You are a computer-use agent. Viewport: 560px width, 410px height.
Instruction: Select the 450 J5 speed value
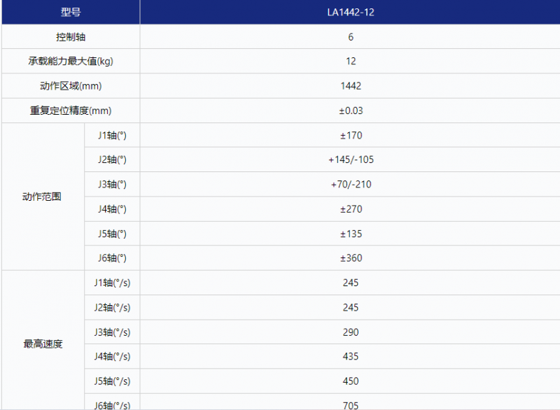[351, 381]
